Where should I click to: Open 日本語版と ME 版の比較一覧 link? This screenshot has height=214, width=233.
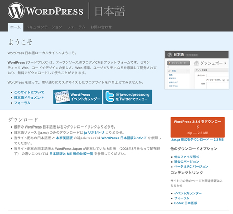(x=71, y=154)
